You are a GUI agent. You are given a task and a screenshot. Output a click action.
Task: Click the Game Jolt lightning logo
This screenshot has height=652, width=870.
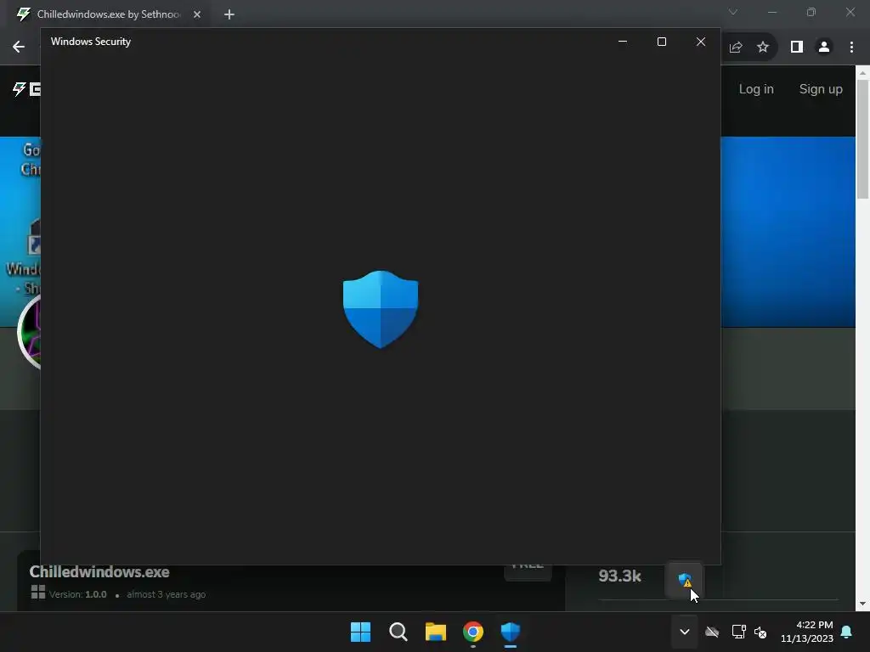(20, 88)
